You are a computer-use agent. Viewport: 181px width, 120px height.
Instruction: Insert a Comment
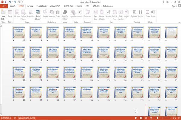(87, 14)
